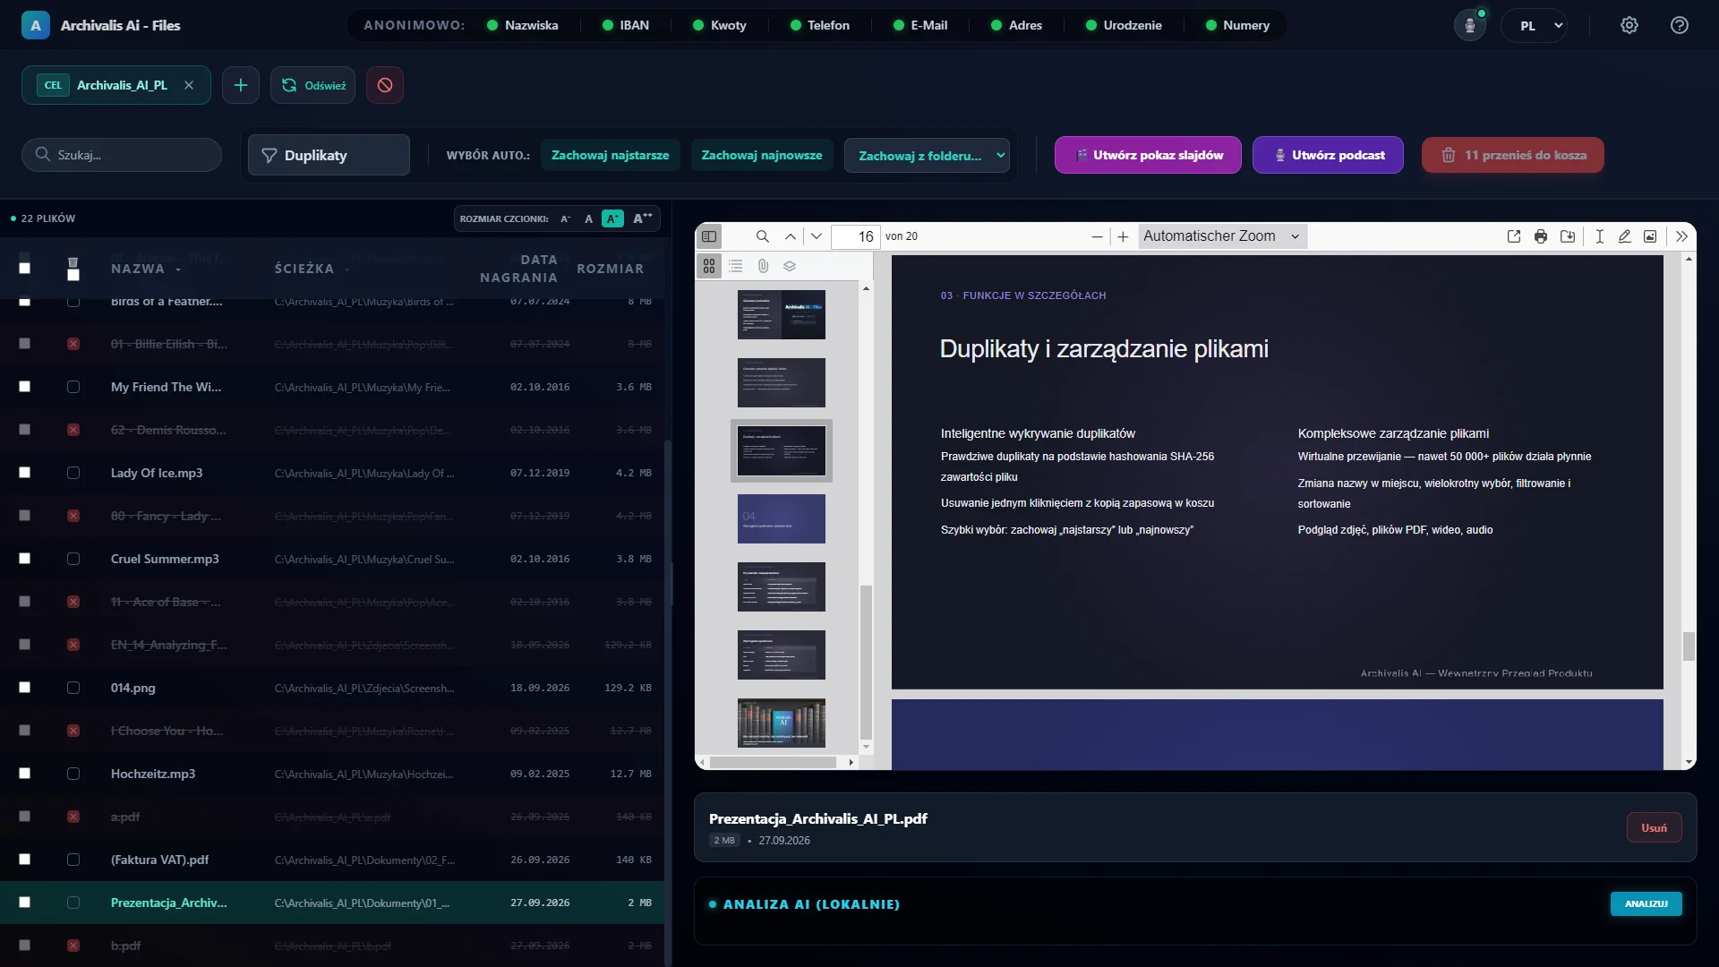This screenshot has width=1719, height=967.
Task: Go to next PDF page
Action: click(817, 236)
